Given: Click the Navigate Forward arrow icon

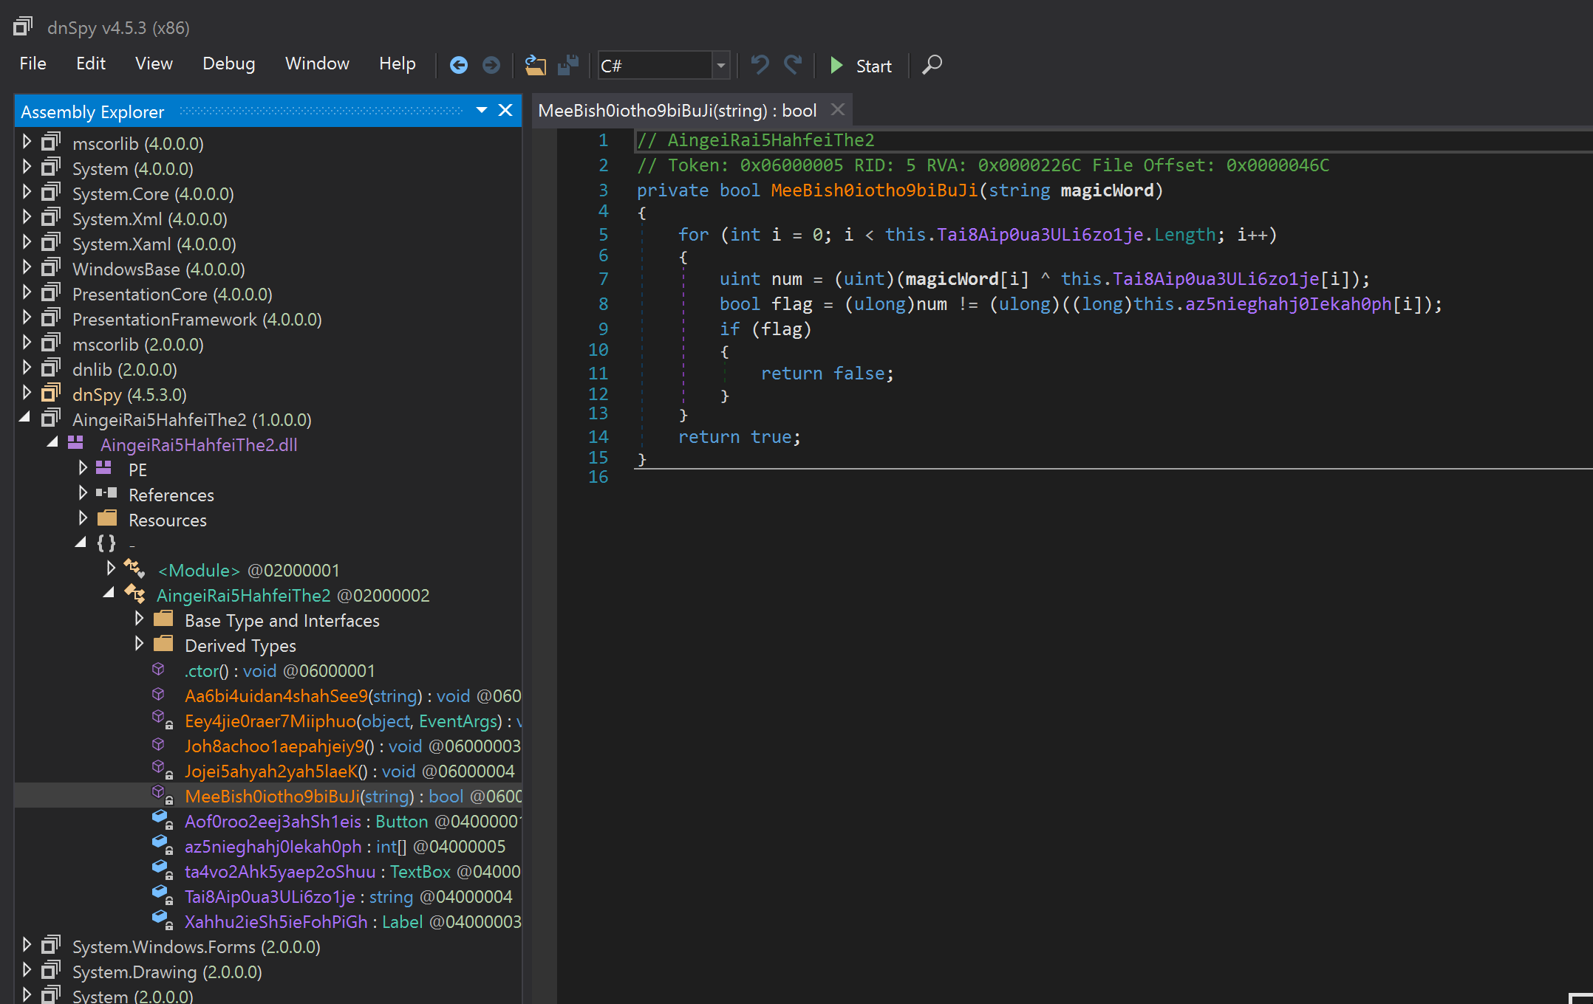Looking at the screenshot, I should (491, 66).
